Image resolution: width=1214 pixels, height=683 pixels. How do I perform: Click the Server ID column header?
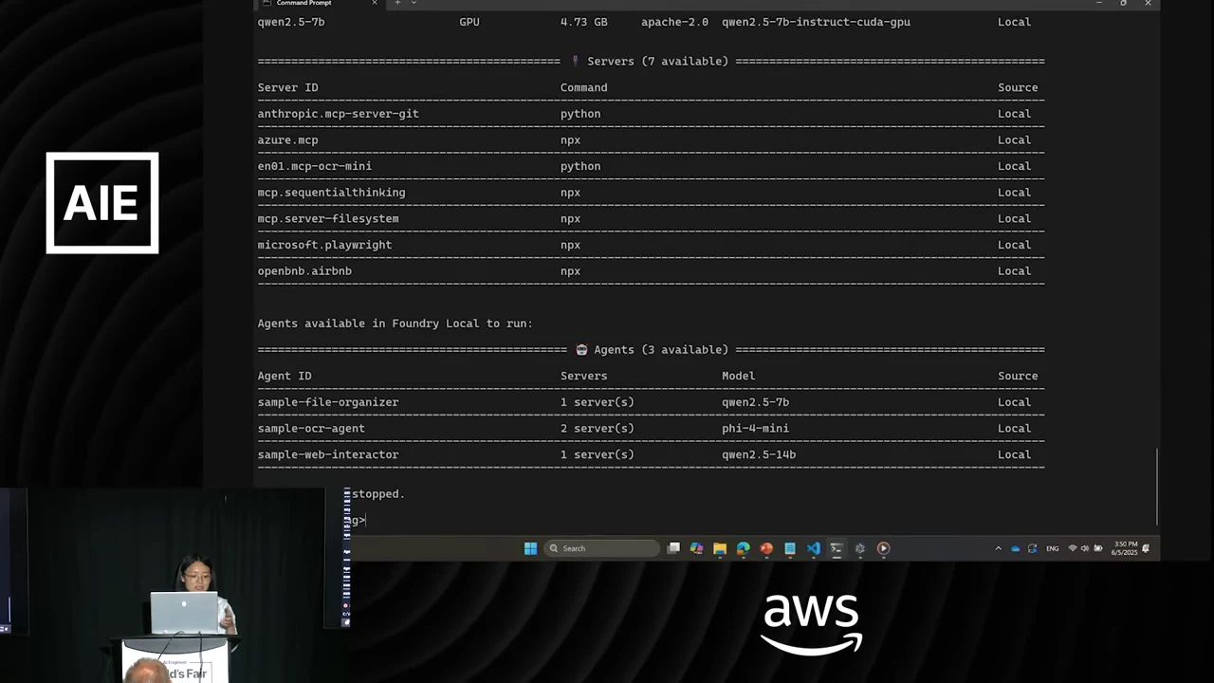point(287,87)
